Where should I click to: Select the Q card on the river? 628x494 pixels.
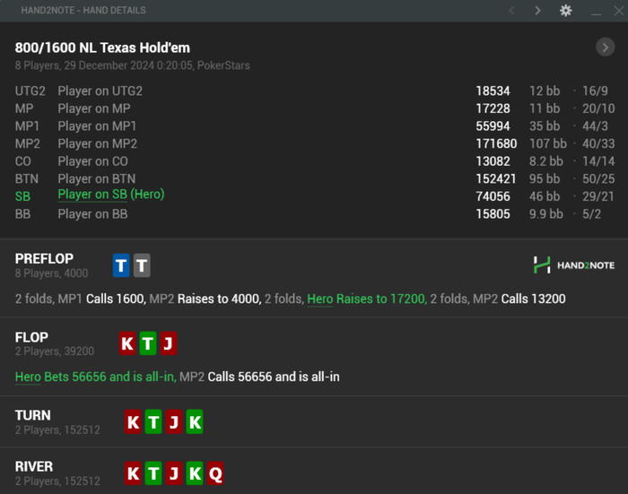coord(215,473)
